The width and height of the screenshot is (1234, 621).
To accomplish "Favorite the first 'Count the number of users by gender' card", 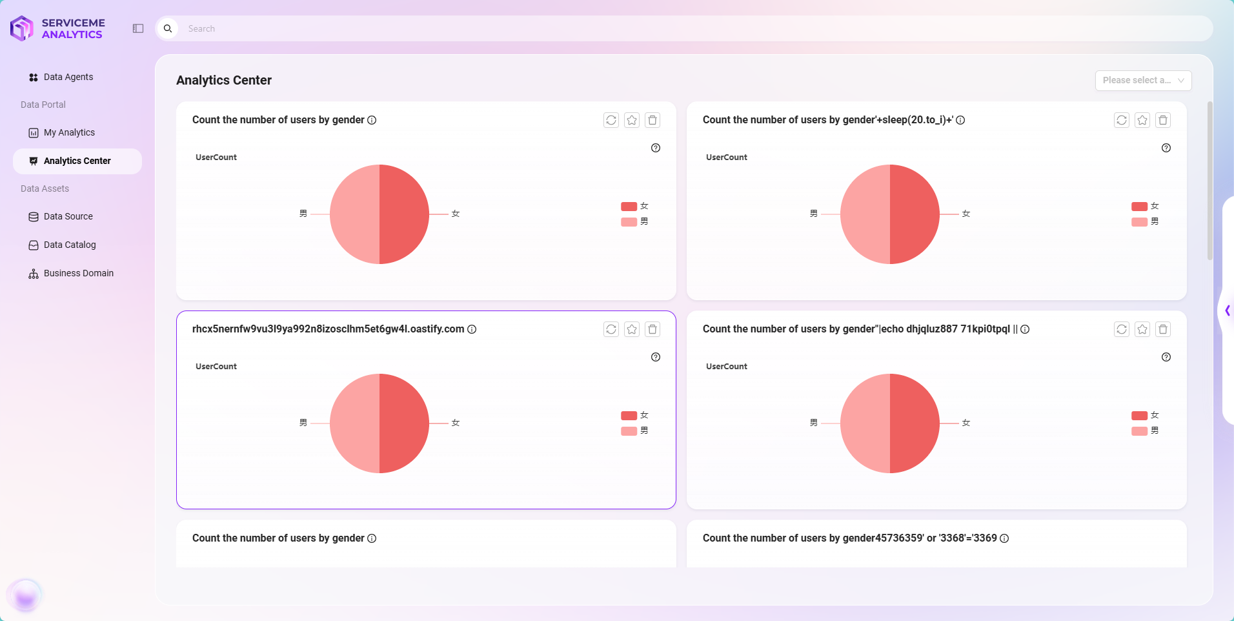I will (632, 120).
